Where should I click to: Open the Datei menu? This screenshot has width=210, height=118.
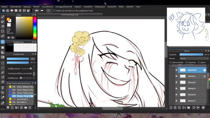[x=4, y=7]
